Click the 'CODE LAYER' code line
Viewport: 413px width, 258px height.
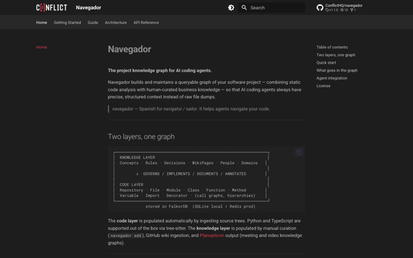coord(131,185)
